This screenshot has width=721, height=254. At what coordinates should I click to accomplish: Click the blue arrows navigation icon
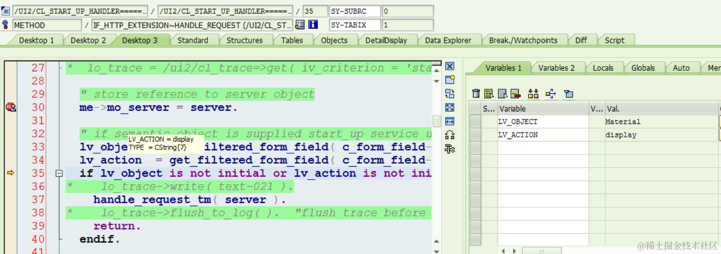(551, 94)
